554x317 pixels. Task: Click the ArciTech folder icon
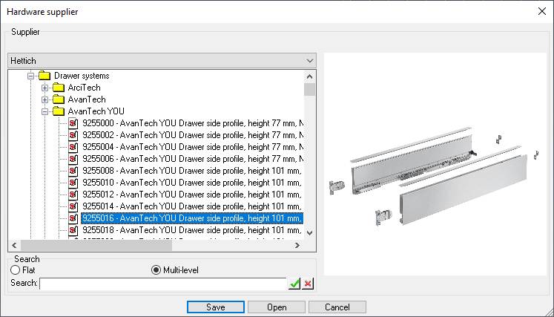point(59,88)
